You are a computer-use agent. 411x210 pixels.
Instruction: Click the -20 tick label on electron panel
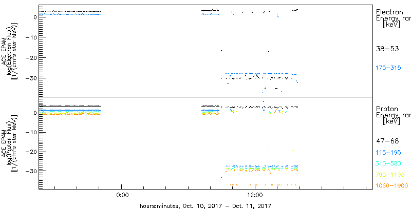pos(31,58)
